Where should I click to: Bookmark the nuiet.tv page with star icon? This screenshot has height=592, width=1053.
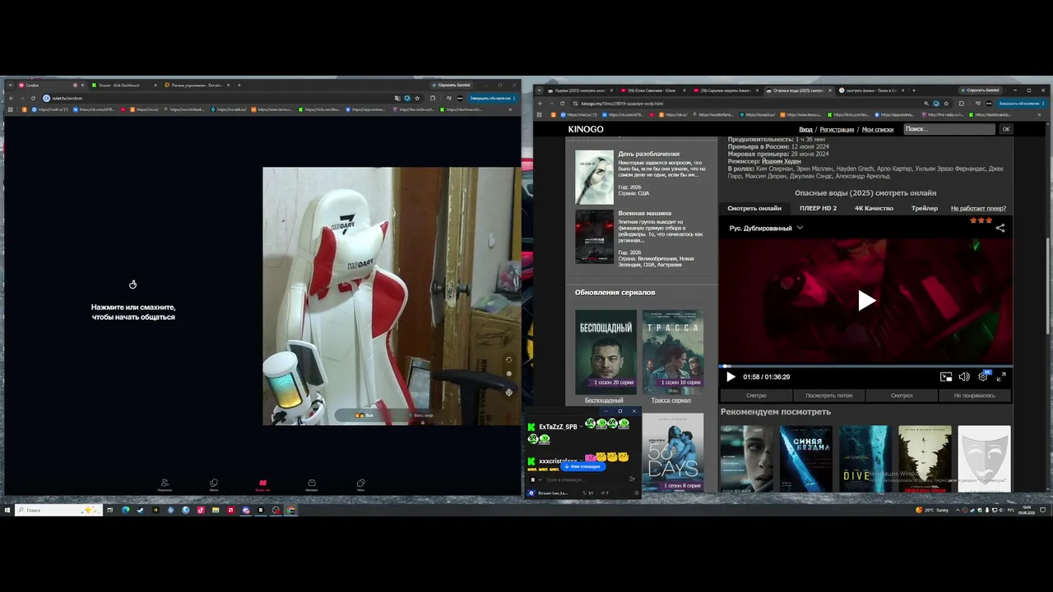point(417,98)
